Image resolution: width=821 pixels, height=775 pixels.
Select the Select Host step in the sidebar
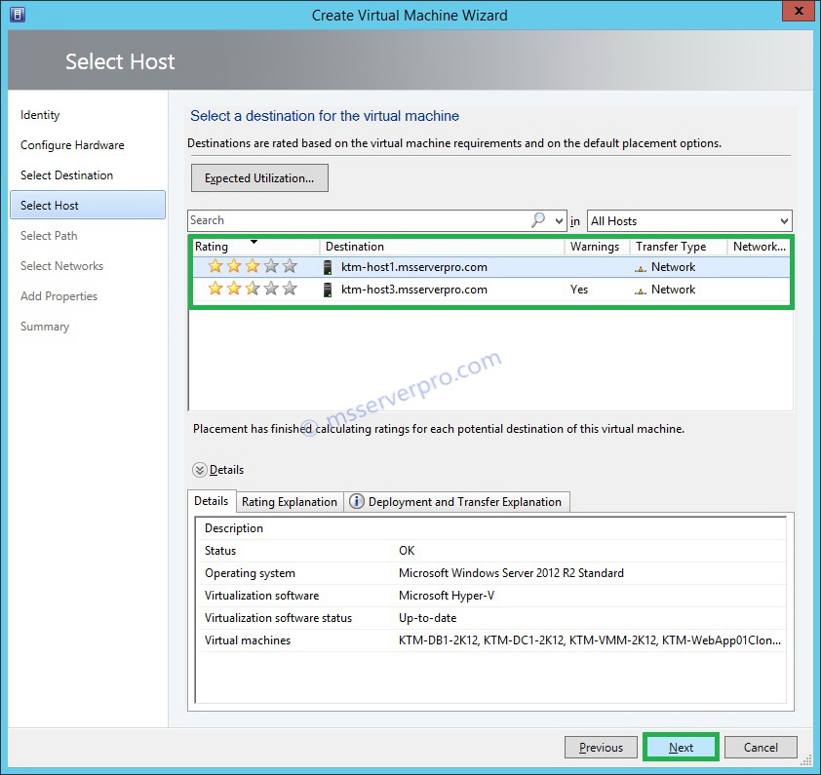(88, 205)
